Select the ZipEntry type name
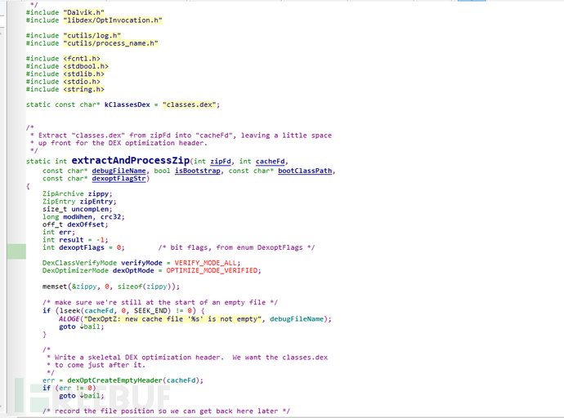Viewport: 564px width, 418px height. click(59, 202)
